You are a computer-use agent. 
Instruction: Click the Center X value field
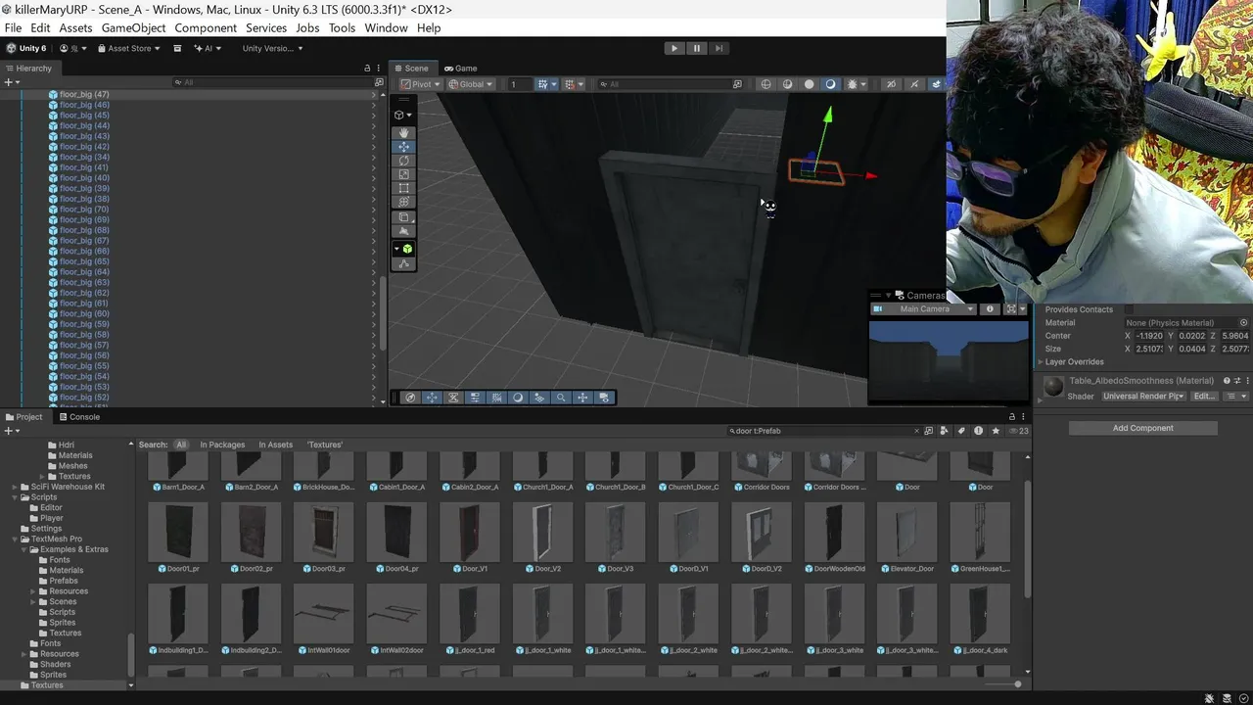1148,336
